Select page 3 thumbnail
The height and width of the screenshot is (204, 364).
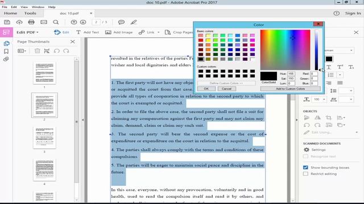(x=44, y=138)
